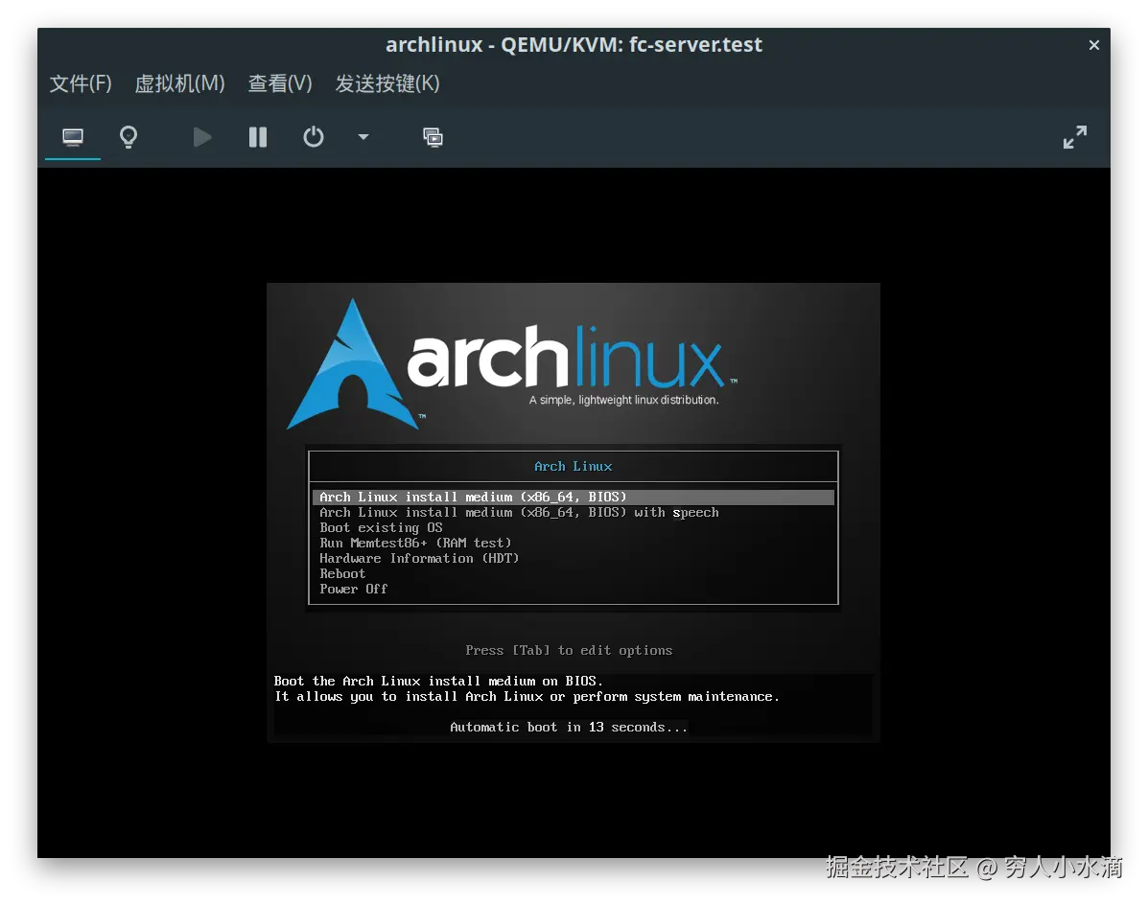Expand the shutdown options dropdown arrow
The width and height of the screenshot is (1148, 905).
(363, 137)
